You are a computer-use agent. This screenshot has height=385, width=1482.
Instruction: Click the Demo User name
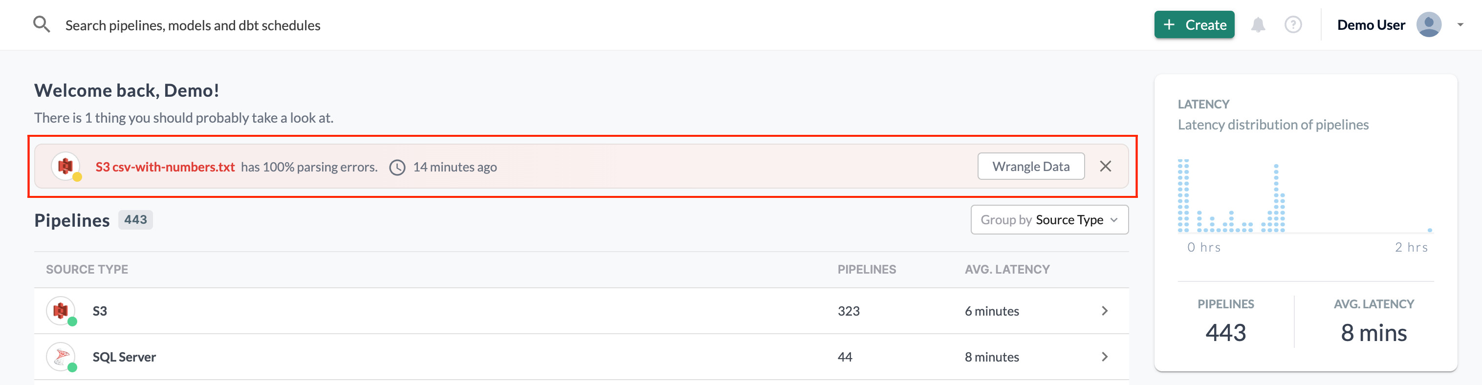[1371, 25]
